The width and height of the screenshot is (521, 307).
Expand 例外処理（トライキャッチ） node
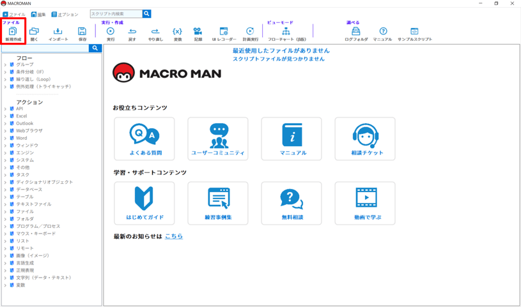(x=5, y=87)
